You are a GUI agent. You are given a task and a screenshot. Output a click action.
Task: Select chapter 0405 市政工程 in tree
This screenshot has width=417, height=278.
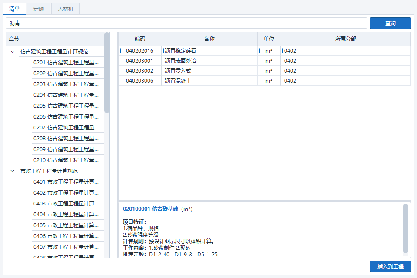66,225
